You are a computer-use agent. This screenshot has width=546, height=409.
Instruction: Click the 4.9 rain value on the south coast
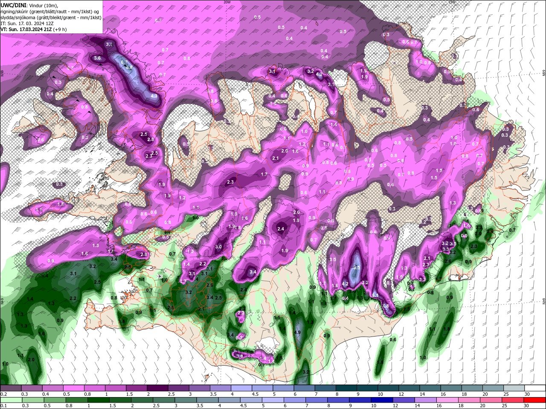tap(298, 333)
